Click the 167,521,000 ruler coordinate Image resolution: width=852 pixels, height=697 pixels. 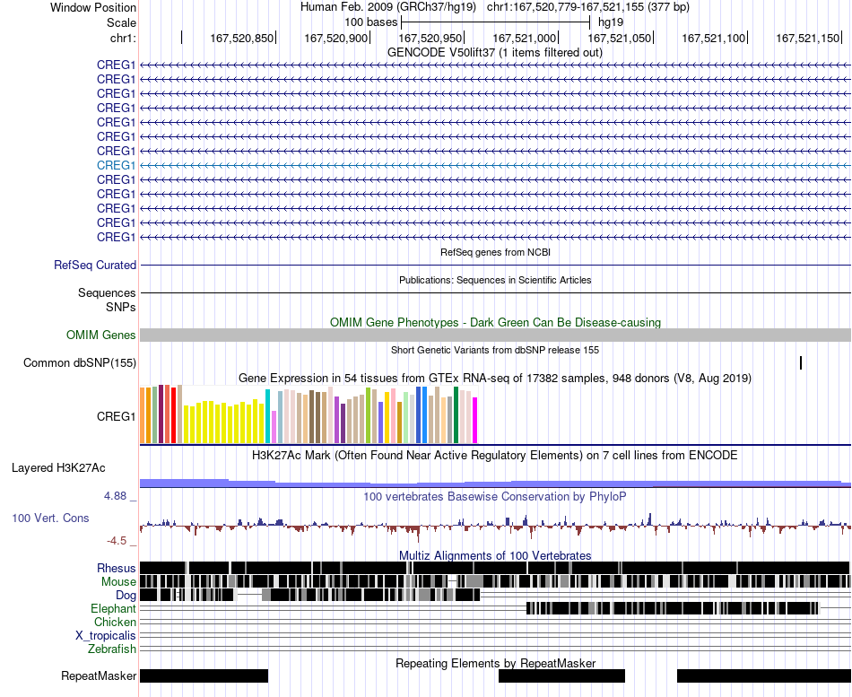525,38
